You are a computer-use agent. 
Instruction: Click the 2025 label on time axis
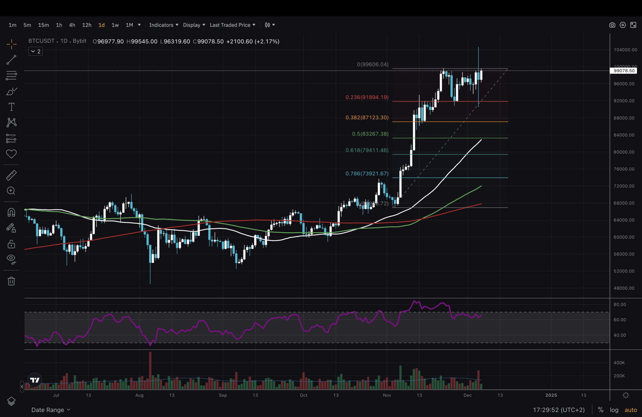551,395
